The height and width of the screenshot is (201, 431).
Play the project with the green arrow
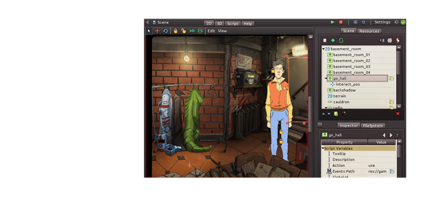333,22
